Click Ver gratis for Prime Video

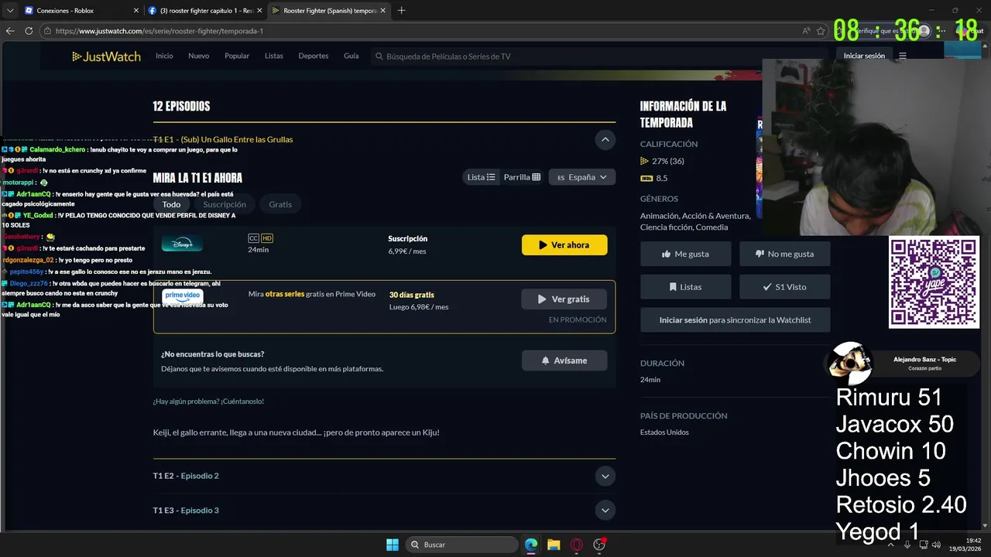564,299
